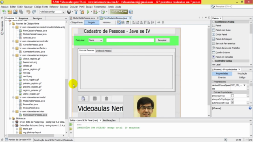Click the garbage collection profiler icon
253x142 pixels.
click(131, 12)
